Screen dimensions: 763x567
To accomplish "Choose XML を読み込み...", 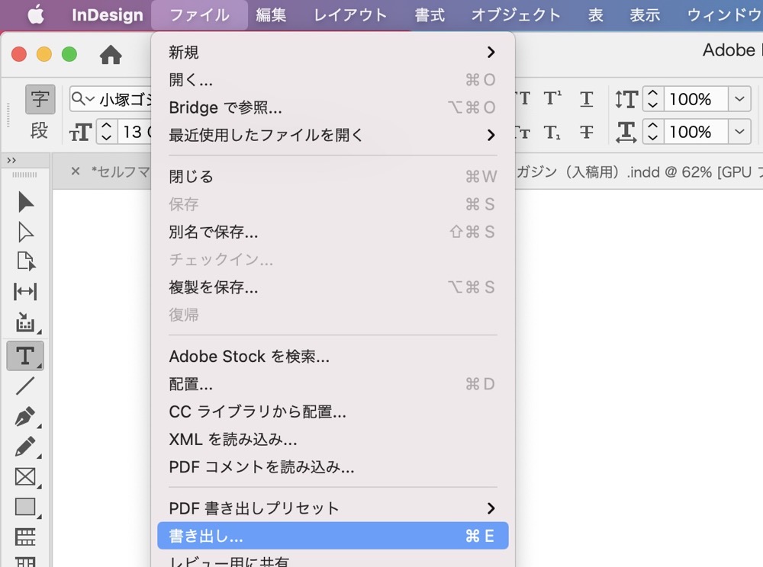I will [333, 439].
